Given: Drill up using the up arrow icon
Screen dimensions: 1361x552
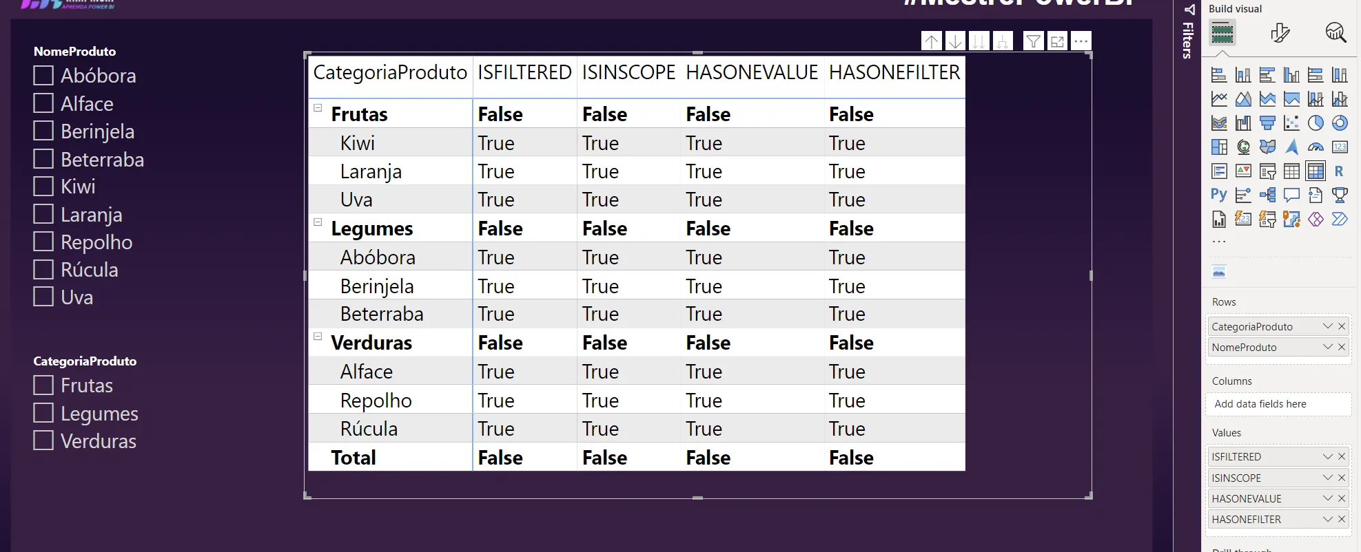Looking at the screenshot, I should (932, 41).
